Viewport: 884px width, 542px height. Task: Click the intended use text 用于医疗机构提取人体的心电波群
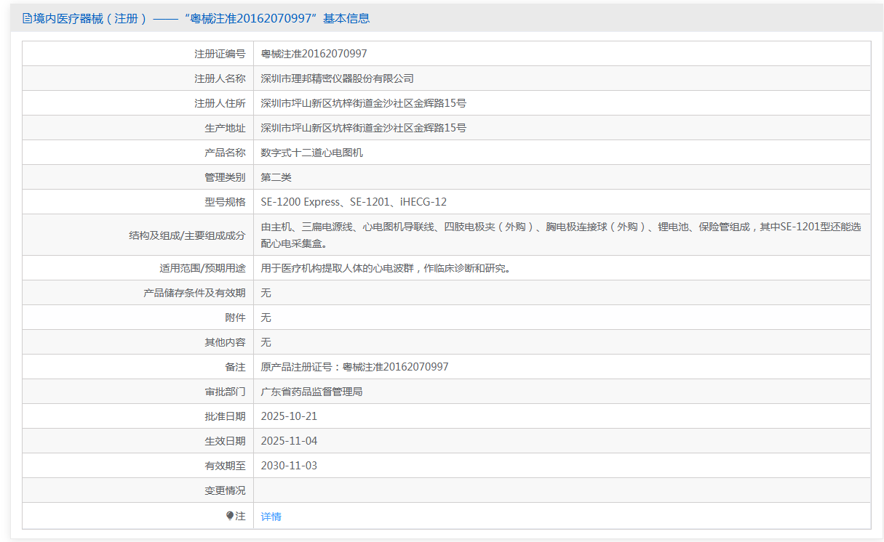click(x=386, y=268)
